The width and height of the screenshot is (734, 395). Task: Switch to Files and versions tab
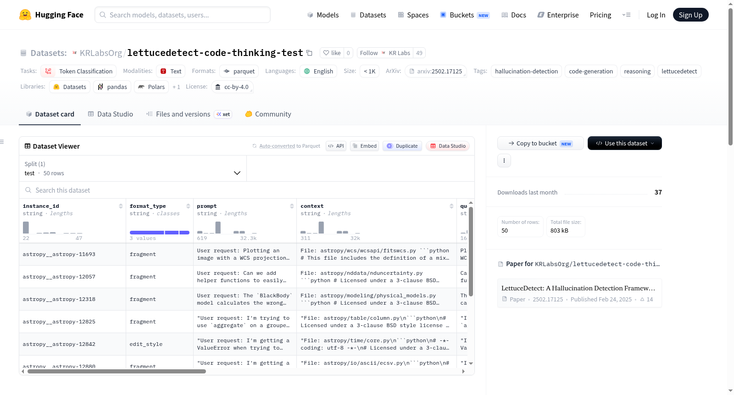189,114
